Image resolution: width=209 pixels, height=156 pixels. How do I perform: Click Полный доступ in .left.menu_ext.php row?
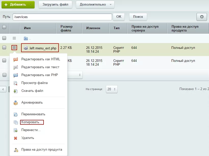click(183, 48)
